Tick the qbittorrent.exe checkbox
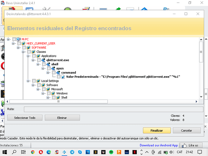 (x=39, y=60)
